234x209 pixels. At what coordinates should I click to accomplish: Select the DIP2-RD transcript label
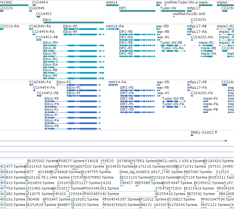(x=126, y=54)
